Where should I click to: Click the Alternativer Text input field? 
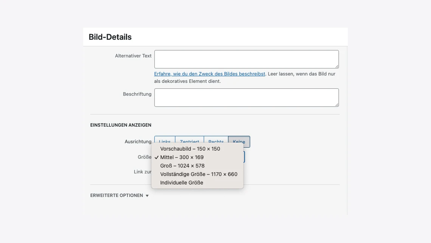point(246,59)
